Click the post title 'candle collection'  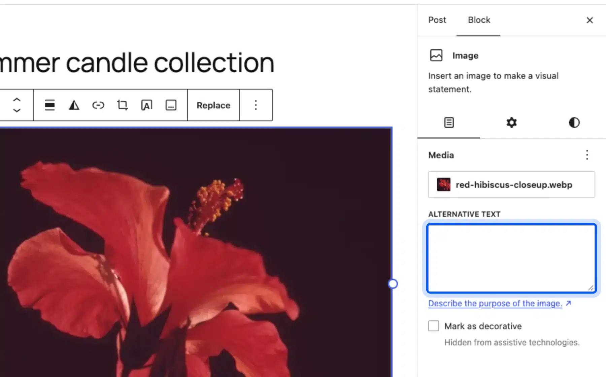tap(170, 63)
